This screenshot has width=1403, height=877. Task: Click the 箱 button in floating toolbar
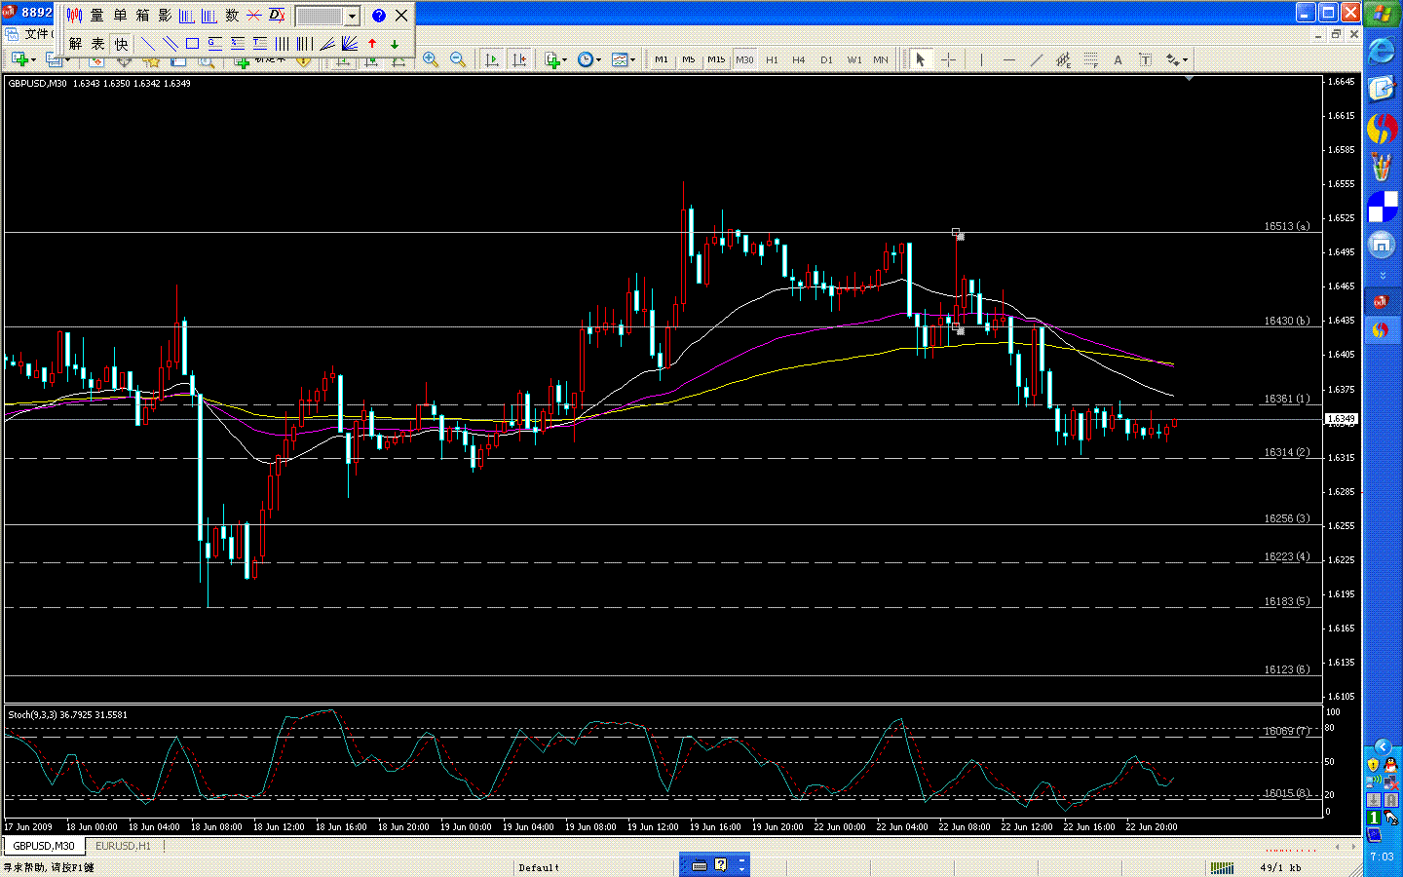pyautogui.click(x=142, y=16)
